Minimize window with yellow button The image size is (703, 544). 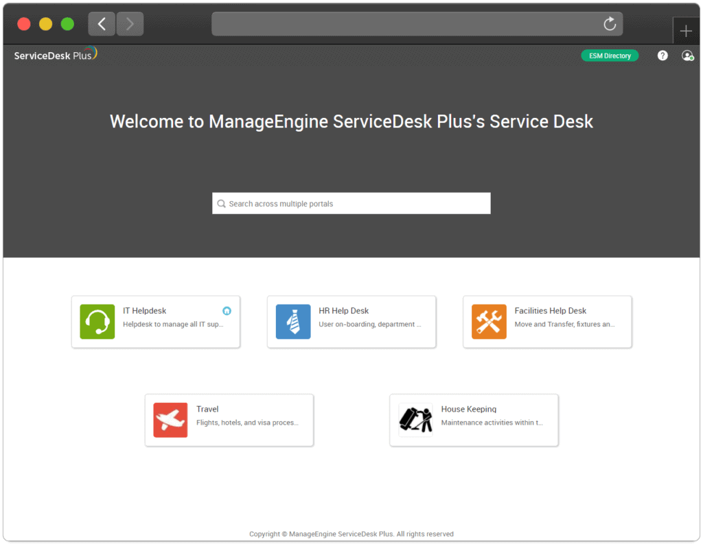pos(46,24)
